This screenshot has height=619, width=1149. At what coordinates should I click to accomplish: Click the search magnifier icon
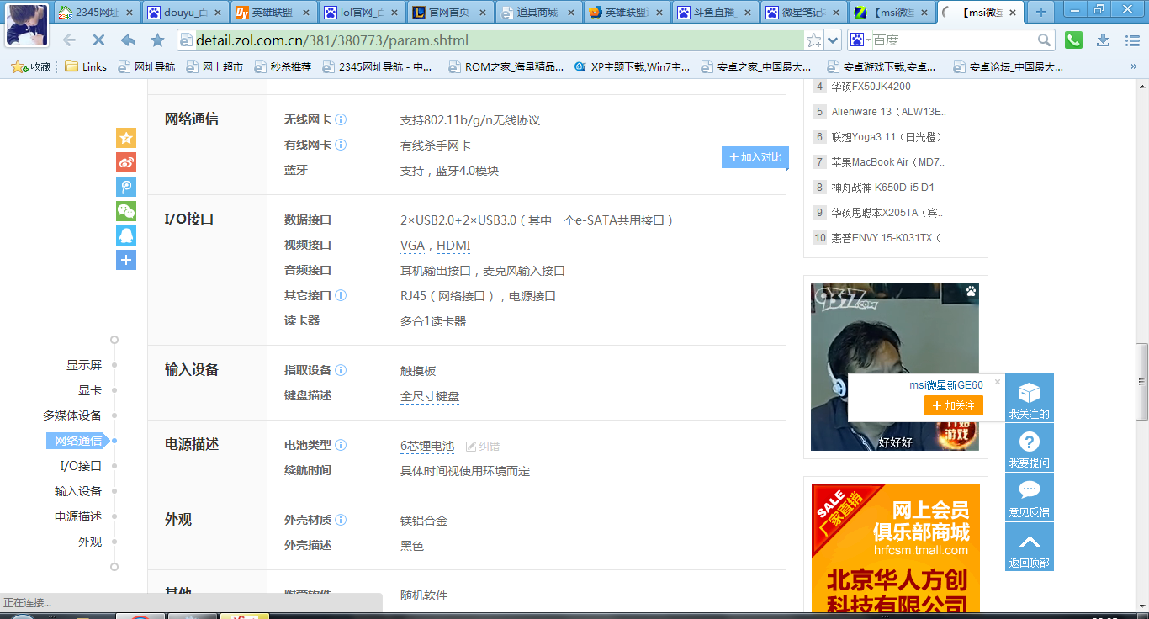[1044, 40]
